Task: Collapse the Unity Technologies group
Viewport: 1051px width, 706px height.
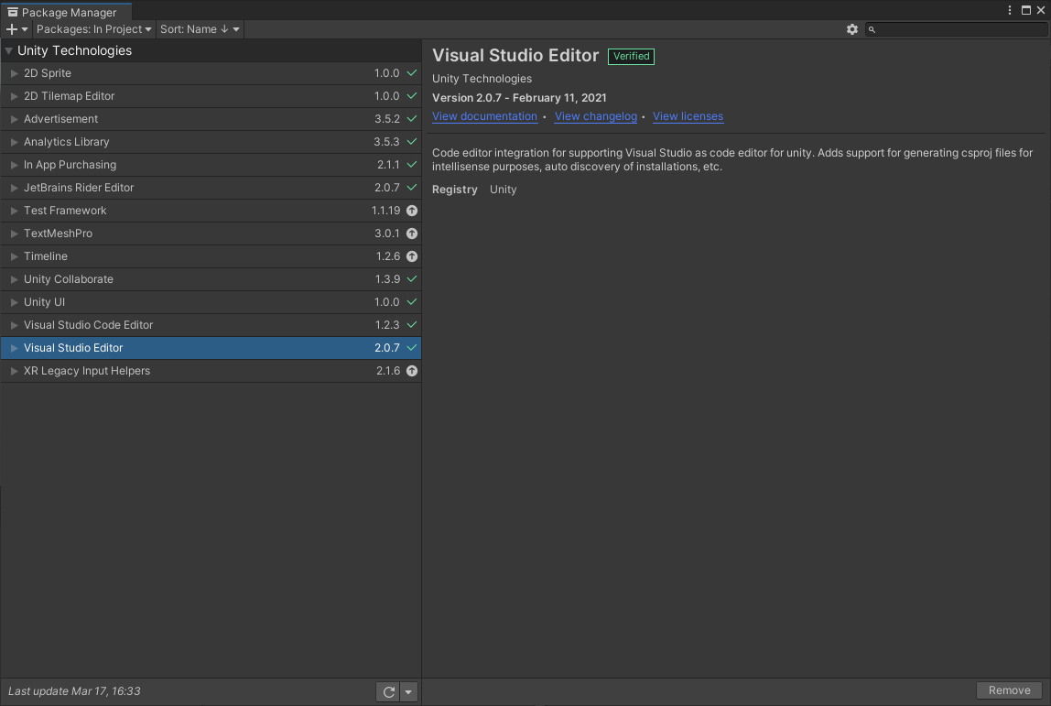Action: pos(9,51)
